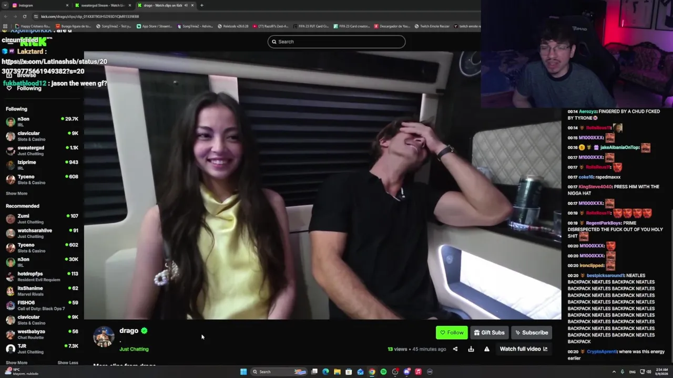Click the download clip icon
Image resolution: width=673 pixels, height=378 pixels.
point(471,349)
